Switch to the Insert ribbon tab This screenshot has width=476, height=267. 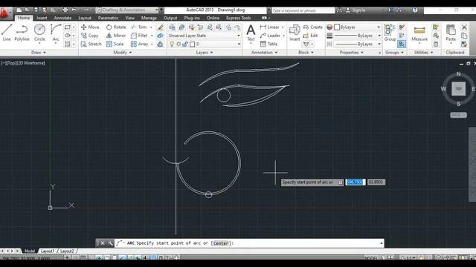point(42,18)
